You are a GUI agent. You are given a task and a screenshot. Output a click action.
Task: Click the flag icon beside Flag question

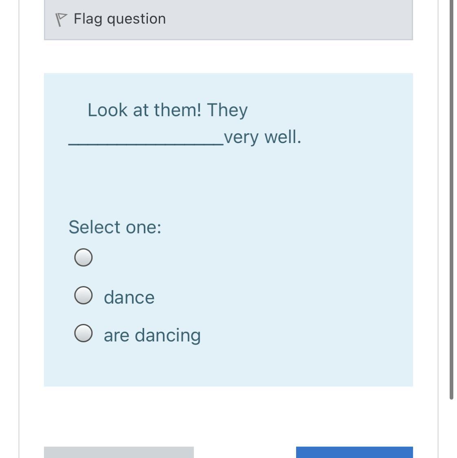tap(61, 19)
